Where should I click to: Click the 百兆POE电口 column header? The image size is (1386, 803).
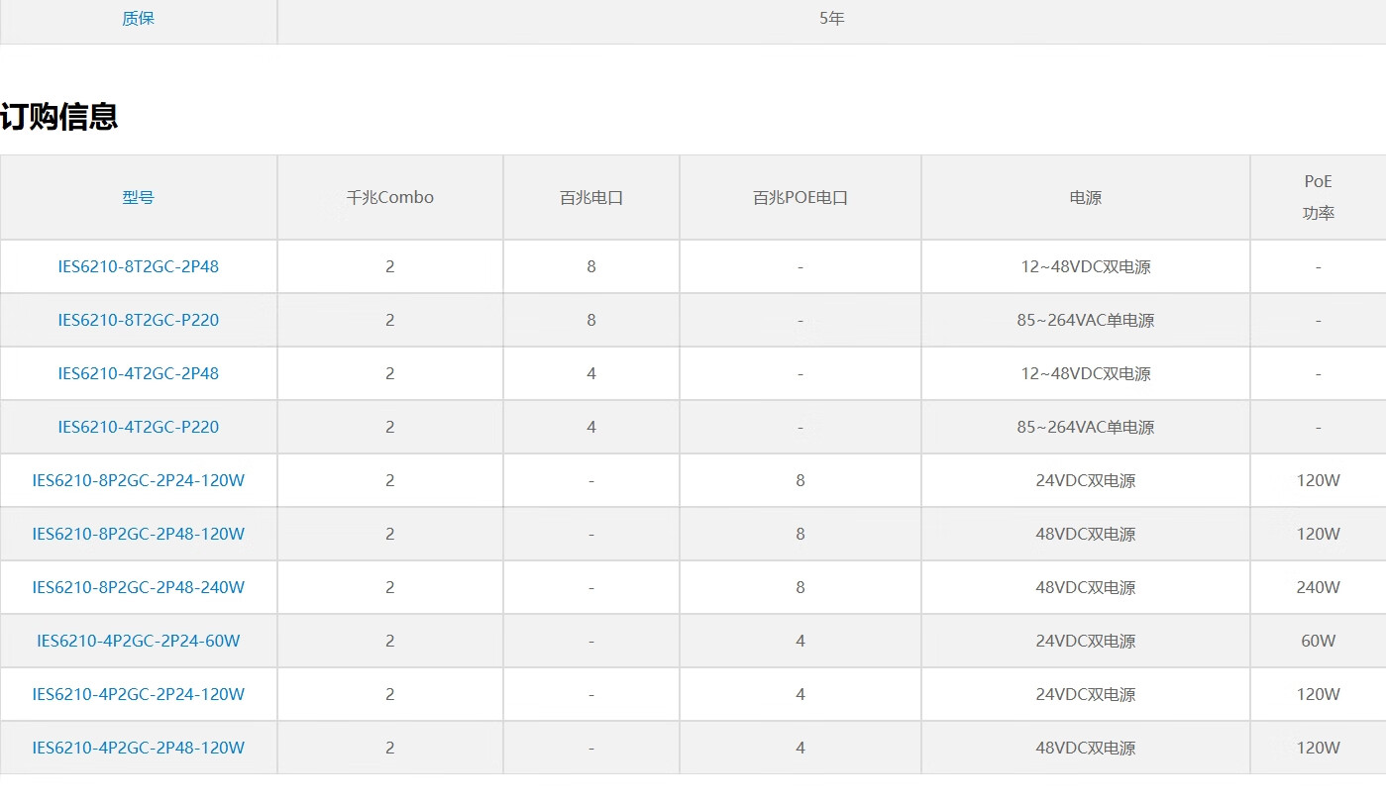click(x=800, y=197)
